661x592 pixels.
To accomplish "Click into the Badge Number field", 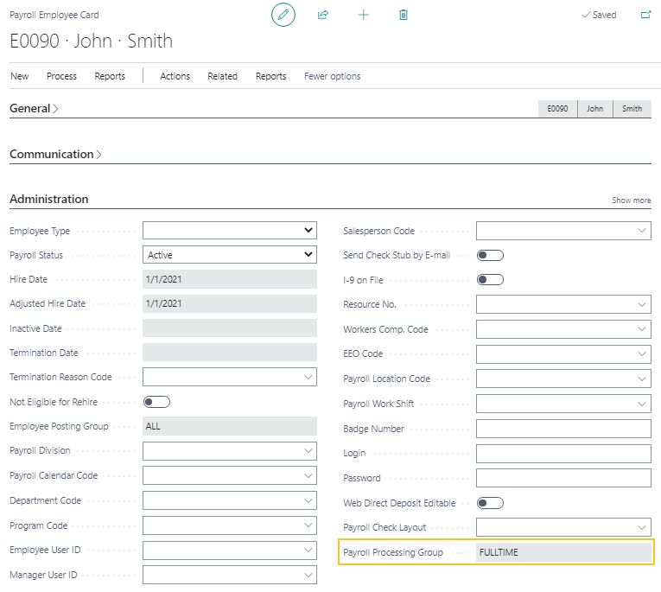I will pos(562,429).
